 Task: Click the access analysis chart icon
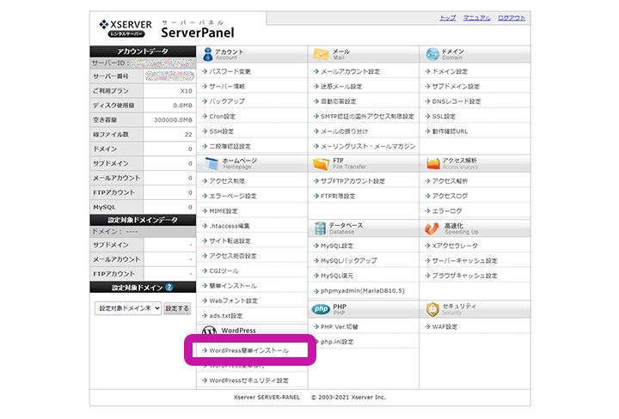coord(432,162)
